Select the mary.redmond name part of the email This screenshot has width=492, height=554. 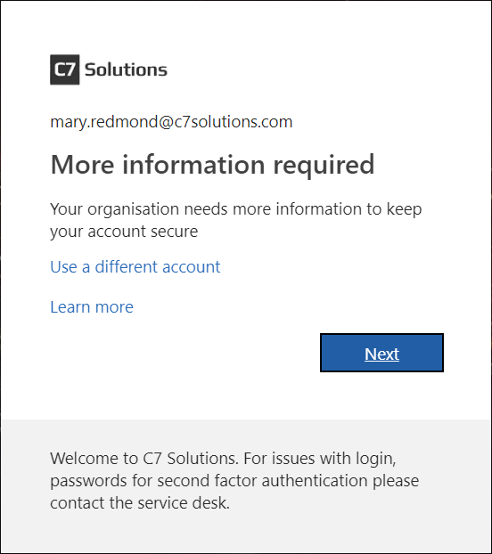click(104, 122)
